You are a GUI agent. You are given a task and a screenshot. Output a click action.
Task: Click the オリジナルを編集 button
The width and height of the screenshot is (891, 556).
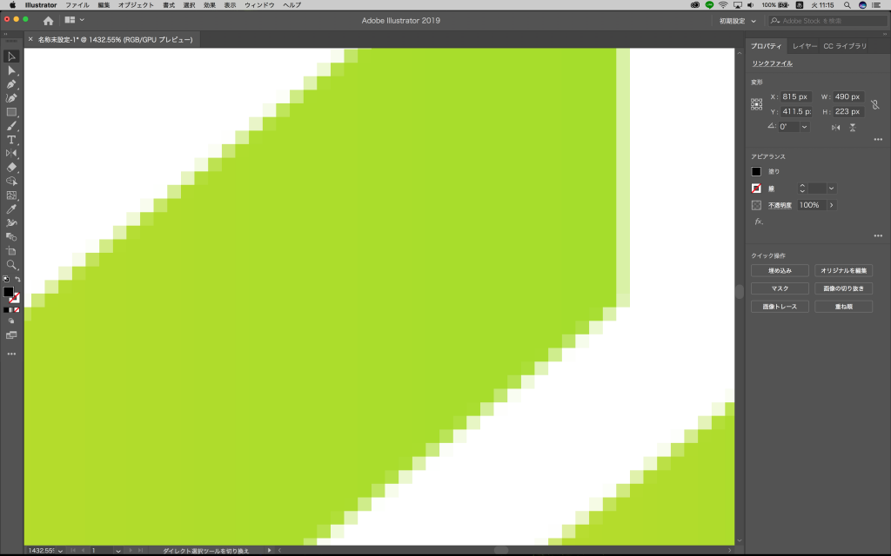tap(843, 271)
